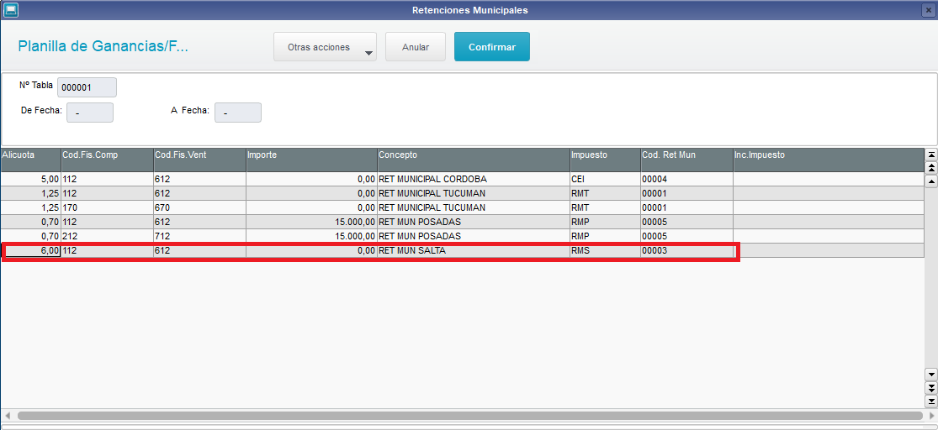Sort by the Alicuota column header
Screen dimensions: 938x430
(x=30, y=160)
